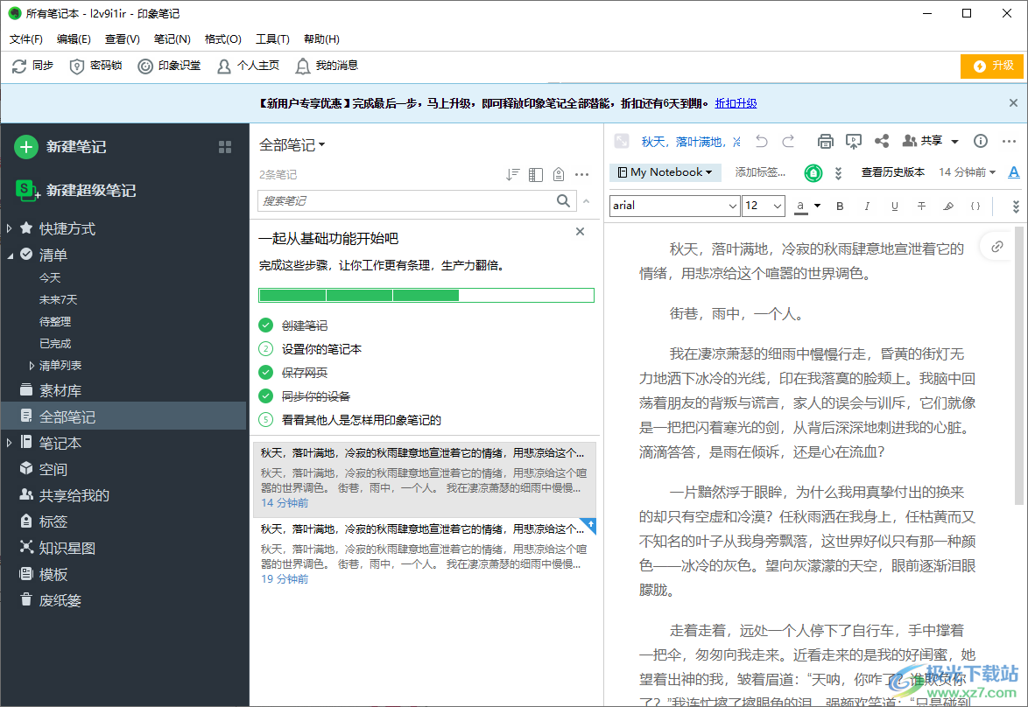Click the 印象识堂 spiral icon
The width and height of the screenshot is (1028, 707).
coord(144,66)
